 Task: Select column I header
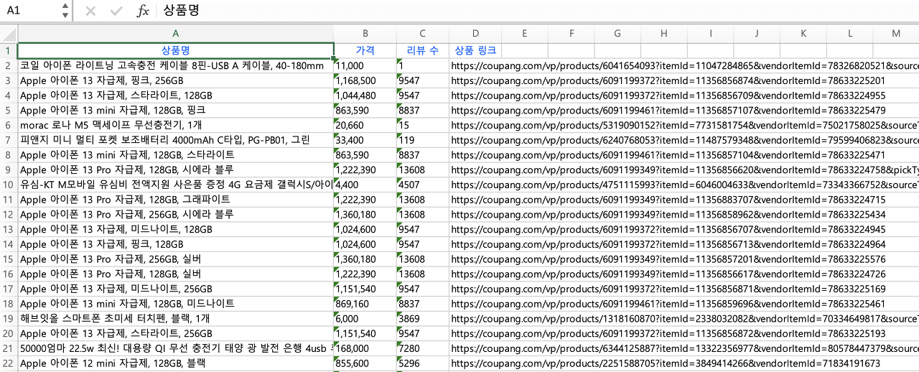pyautogui.click(x=711, y=34)
